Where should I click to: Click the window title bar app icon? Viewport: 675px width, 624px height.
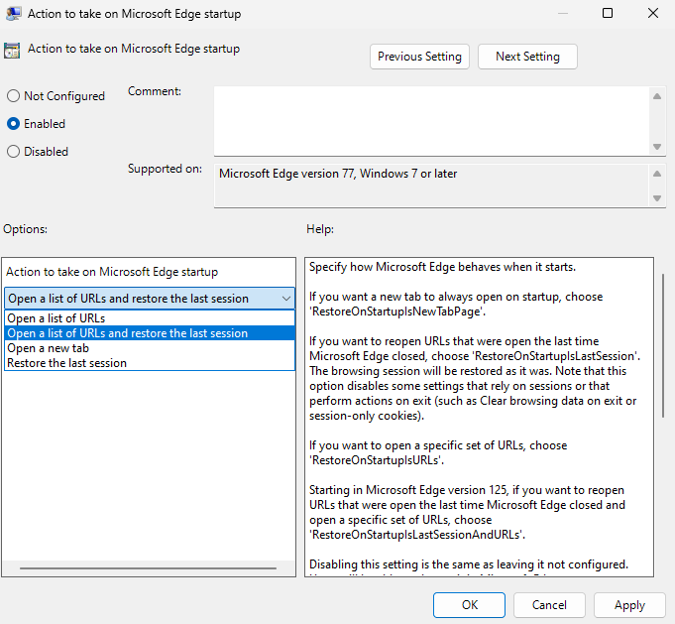[13, 13]
